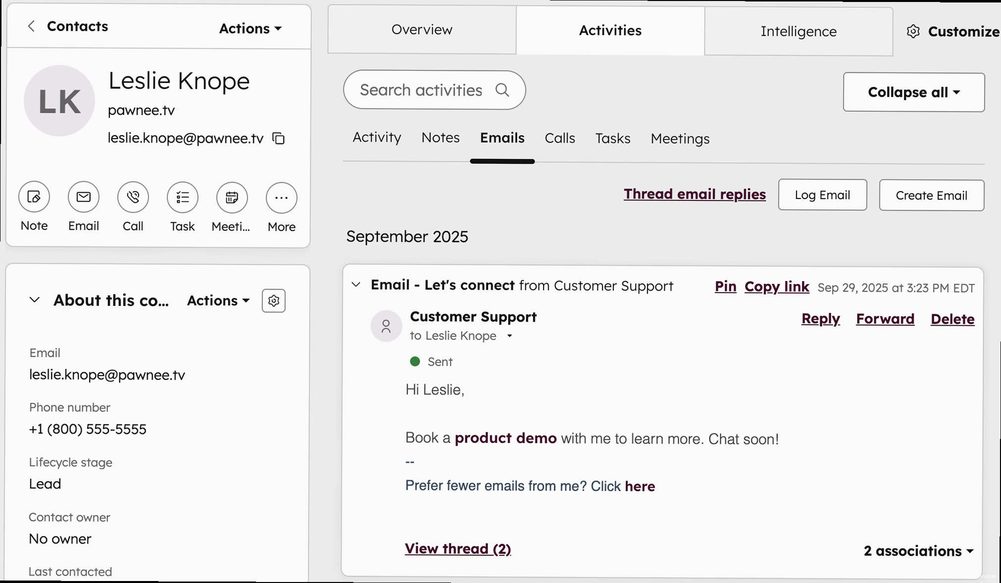Viewport: 1001px width, 583px height.
Task: Click the Email envelope icon
Action: 84,197
